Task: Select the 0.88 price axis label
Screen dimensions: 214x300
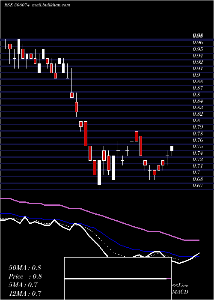Action: (x=198, y=81)
